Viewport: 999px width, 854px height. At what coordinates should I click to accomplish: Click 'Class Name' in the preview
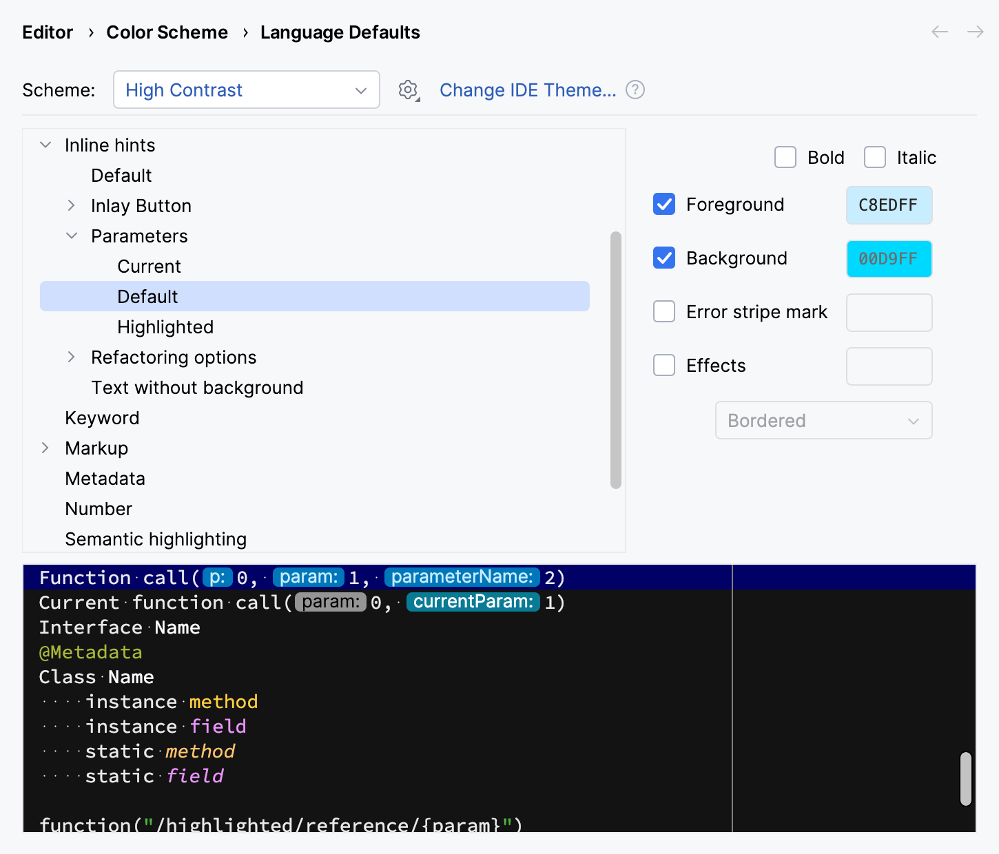(96, 677)
